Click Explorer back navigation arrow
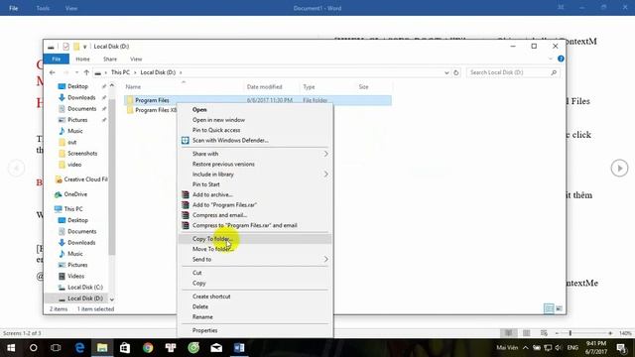This screenshot has width=635, height=357. pyautogui.click(x=53, y=72)
